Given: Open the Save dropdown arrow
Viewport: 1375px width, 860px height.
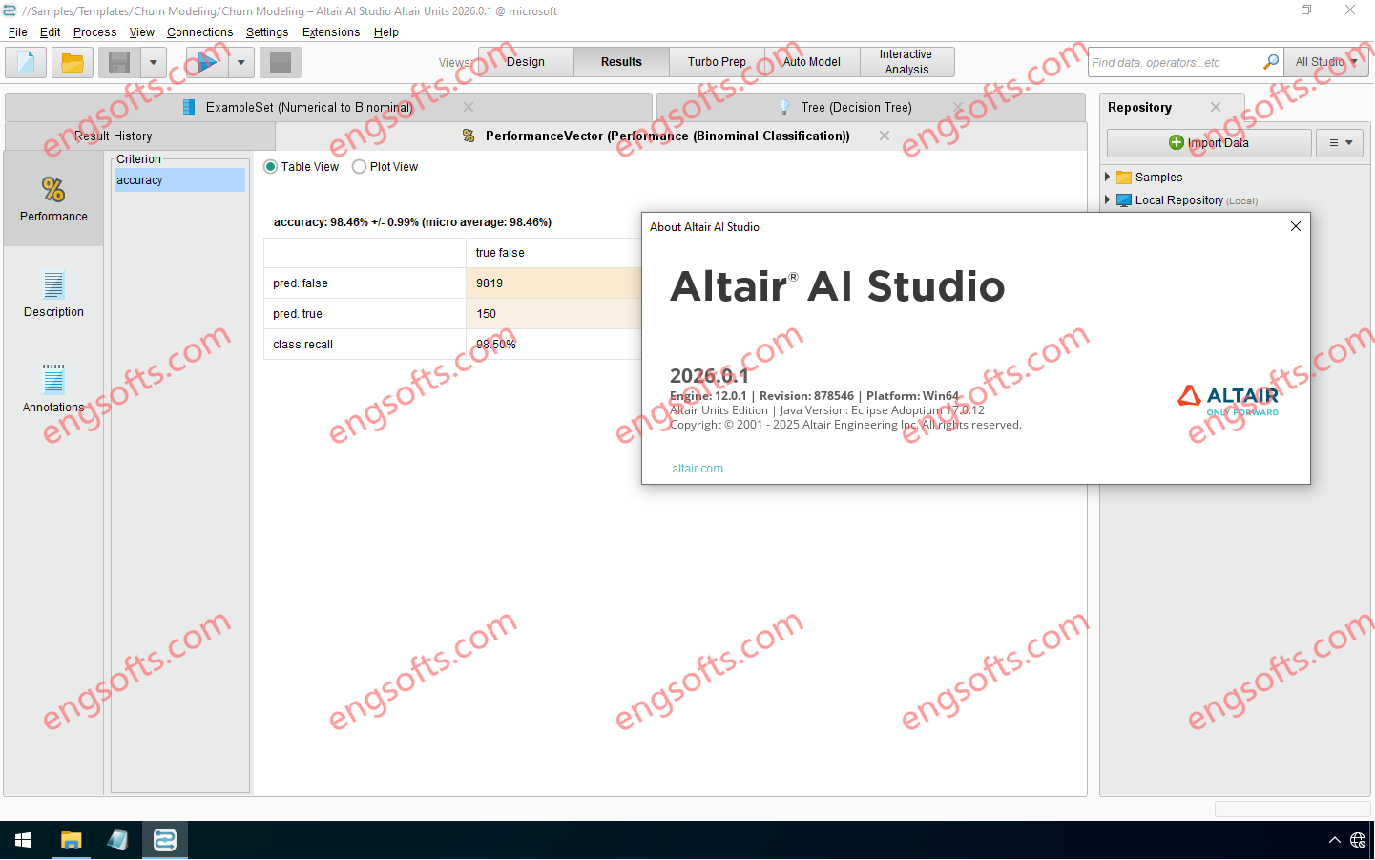Looking at the screenshot, I should point(153,63).
